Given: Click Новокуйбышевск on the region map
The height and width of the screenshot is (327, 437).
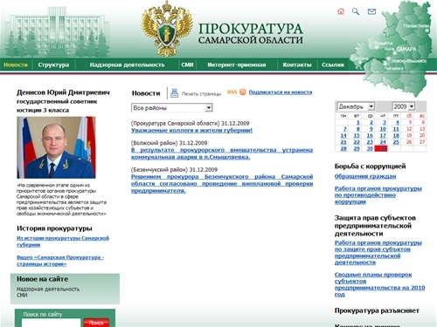Looking at the screenshot, I should pos(408,61).
